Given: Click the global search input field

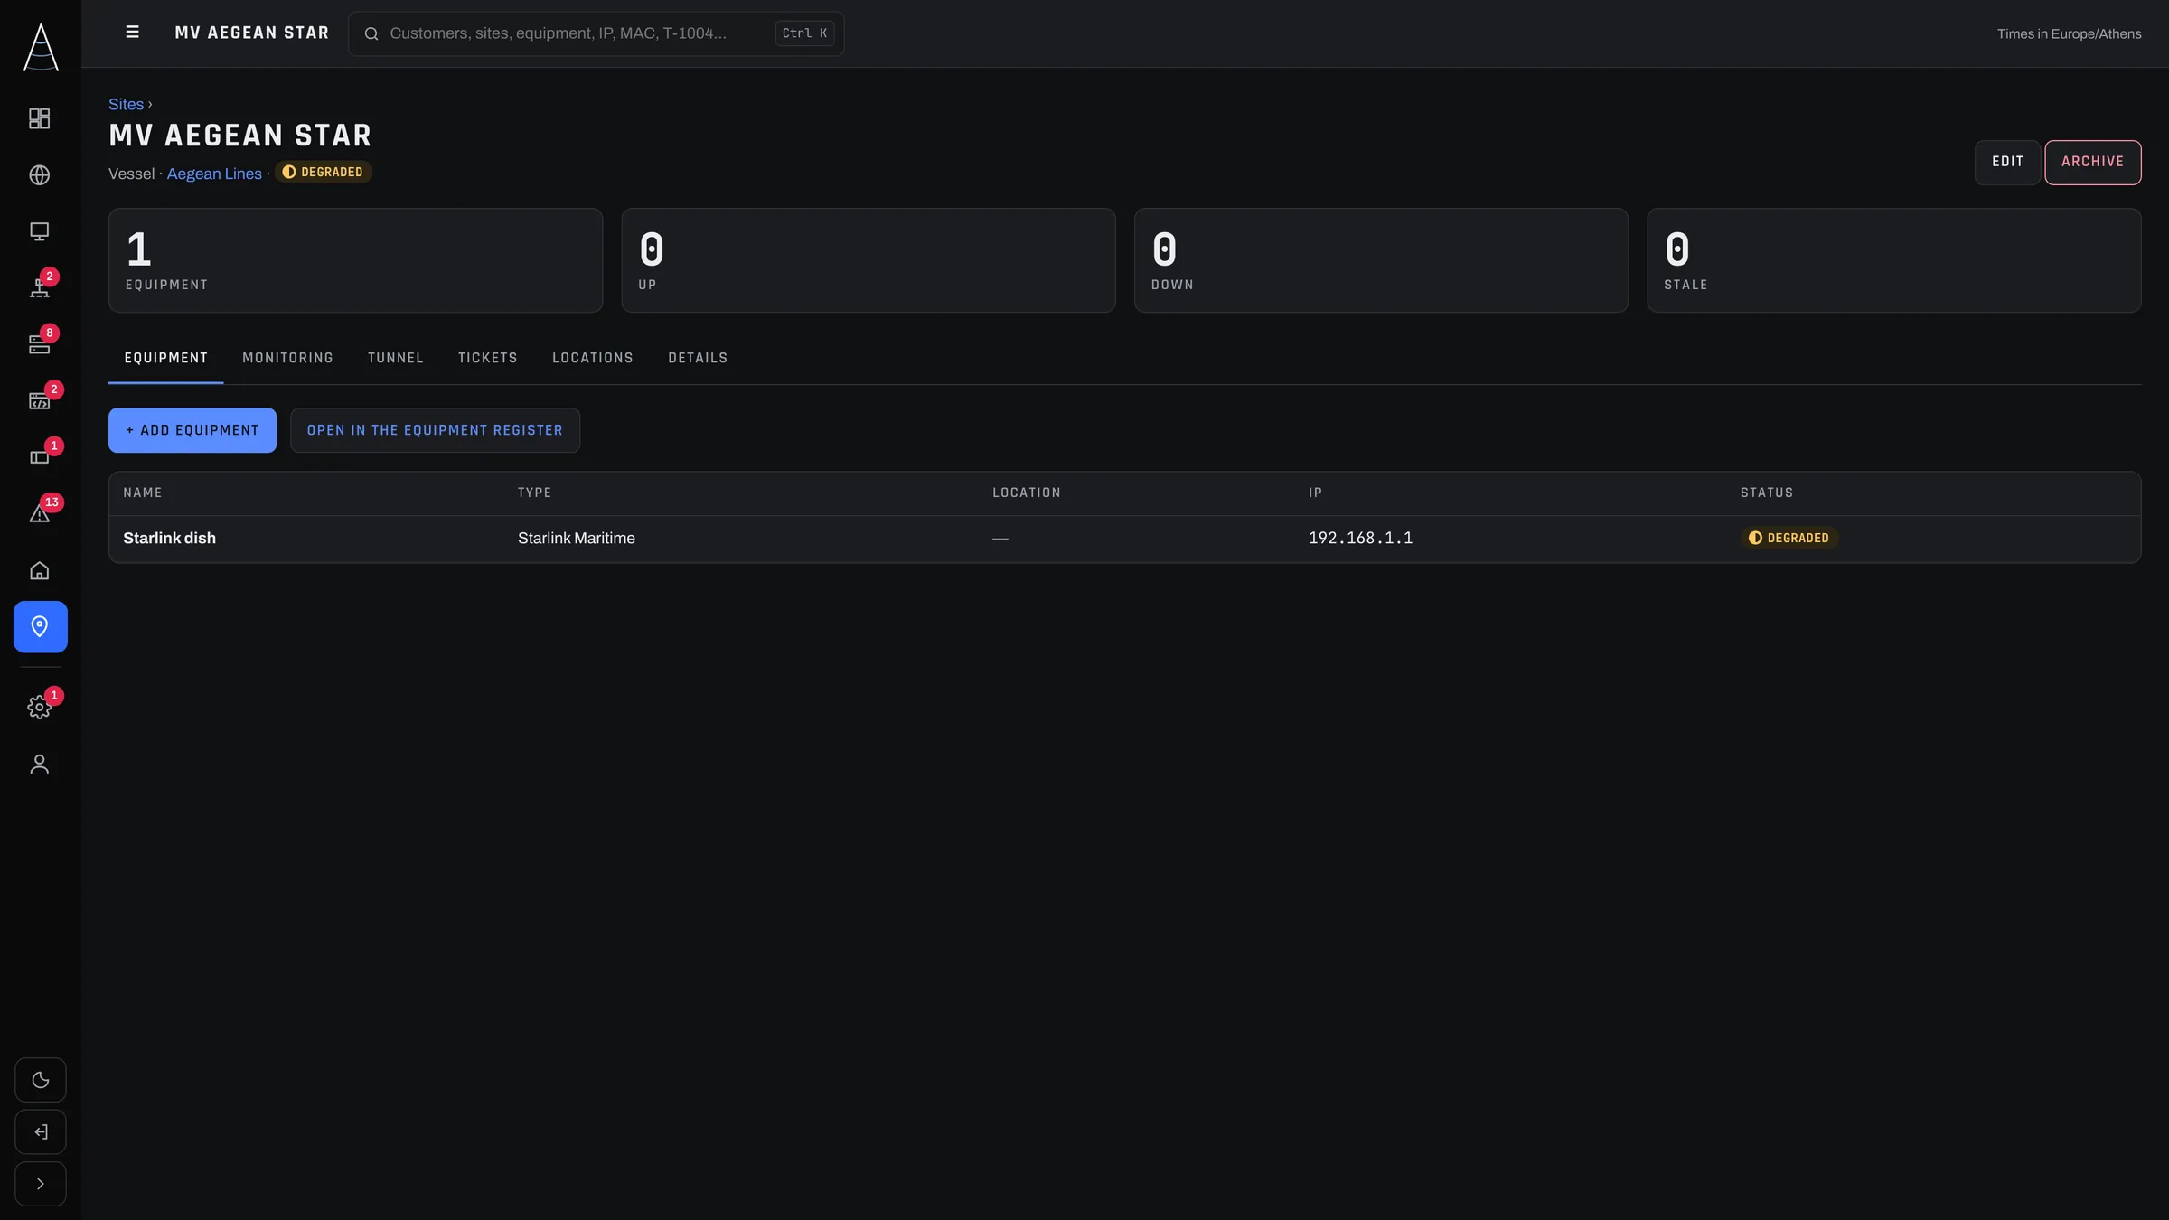Looking at the screenshot, I should [596, 33].
